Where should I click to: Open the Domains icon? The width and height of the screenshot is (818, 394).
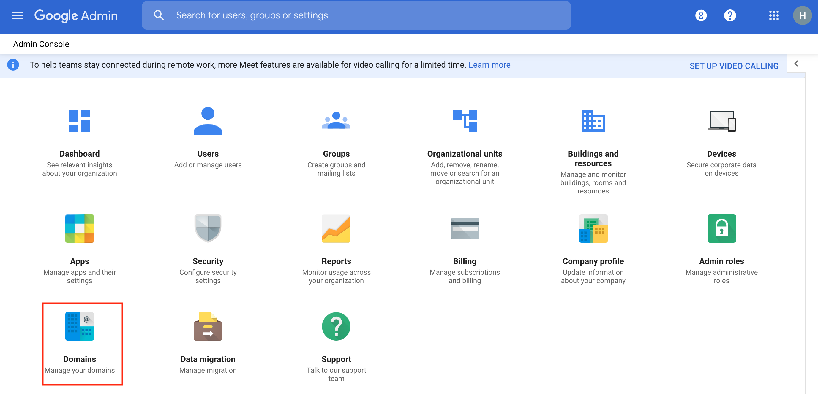point(79,326)
